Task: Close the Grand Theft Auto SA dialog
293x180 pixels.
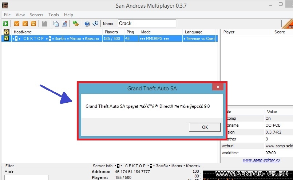Action: [218, 87]
